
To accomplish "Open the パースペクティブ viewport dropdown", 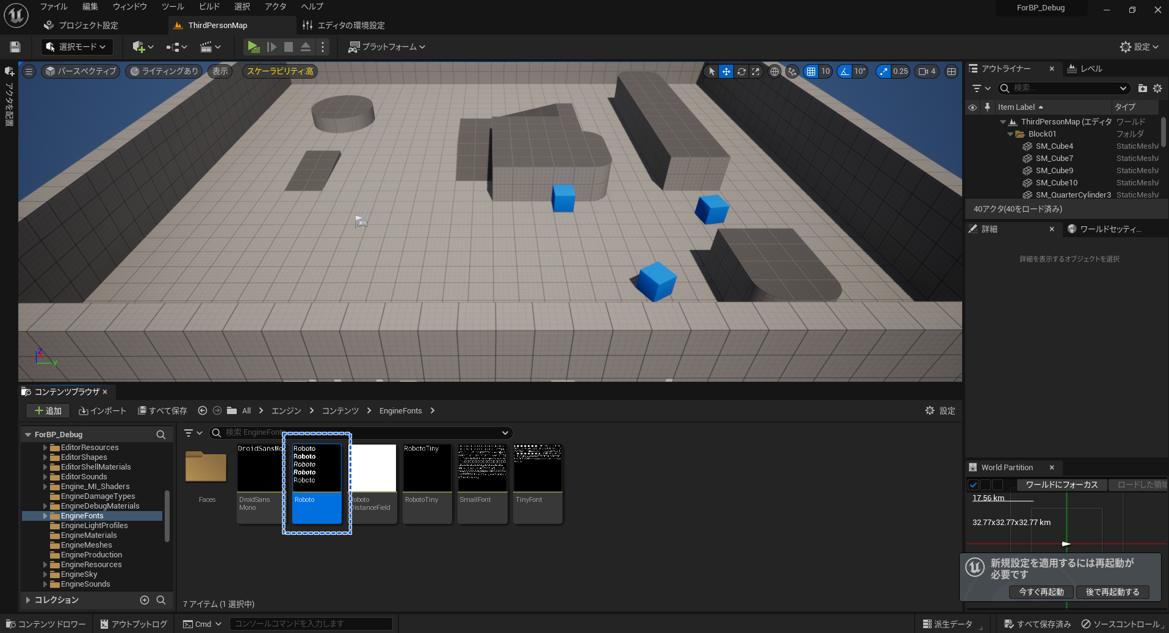I will (80, 71).
